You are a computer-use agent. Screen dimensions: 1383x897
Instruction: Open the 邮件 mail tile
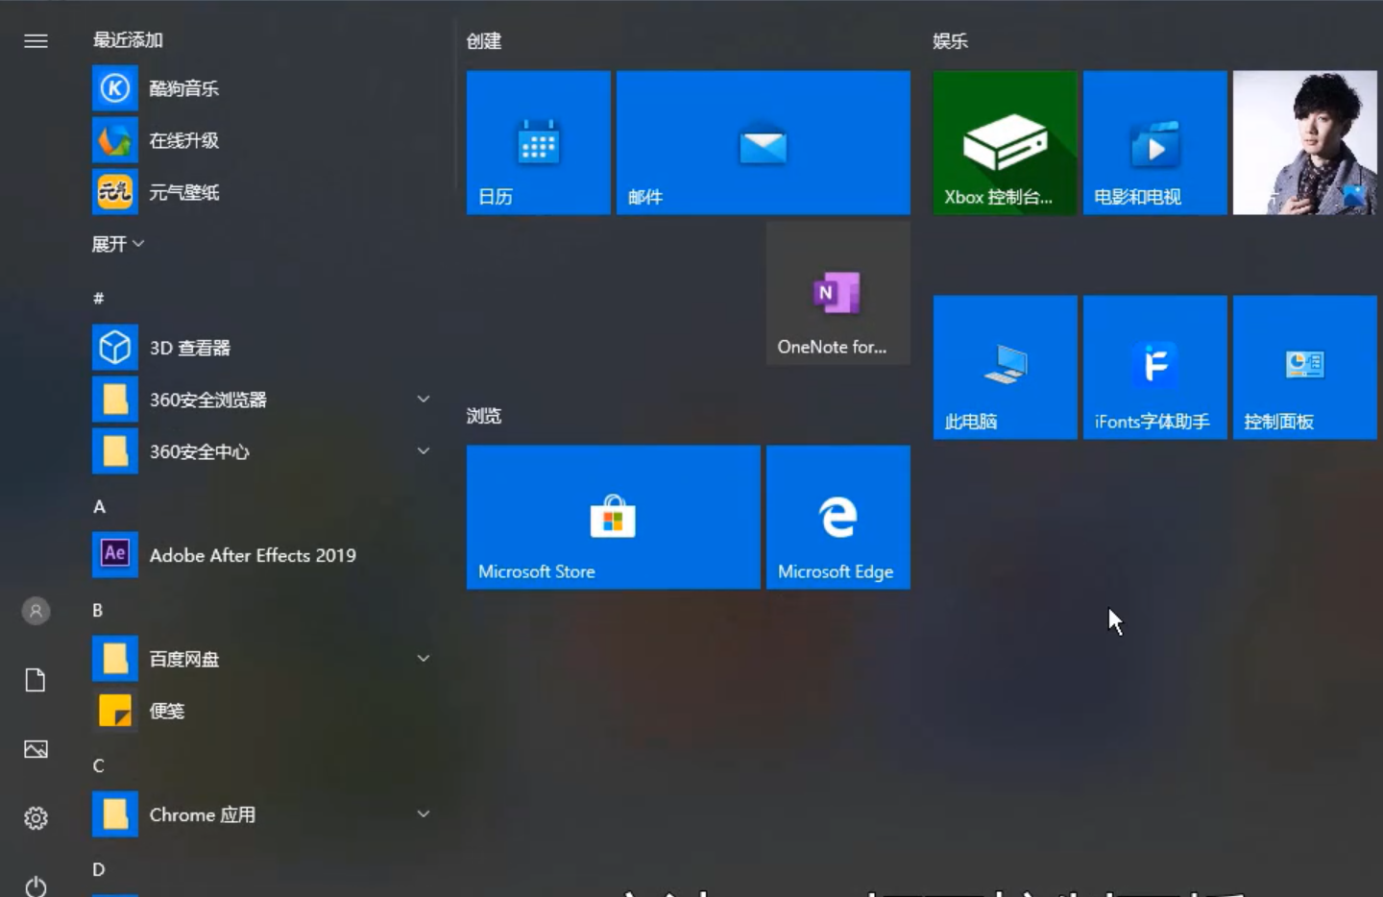pos(763,142)
